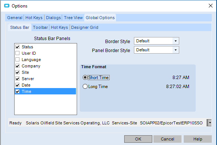This screenshot has height=145, width=217.
Task: Uncheck the Date panel checkbox
Action: [x=18, y=85]
